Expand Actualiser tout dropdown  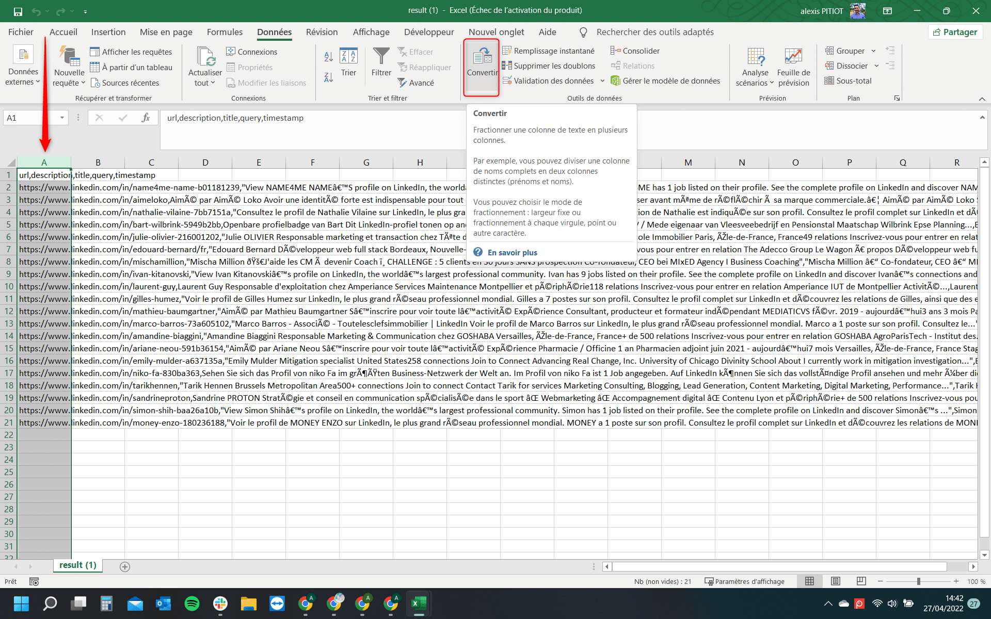point(205,83)
